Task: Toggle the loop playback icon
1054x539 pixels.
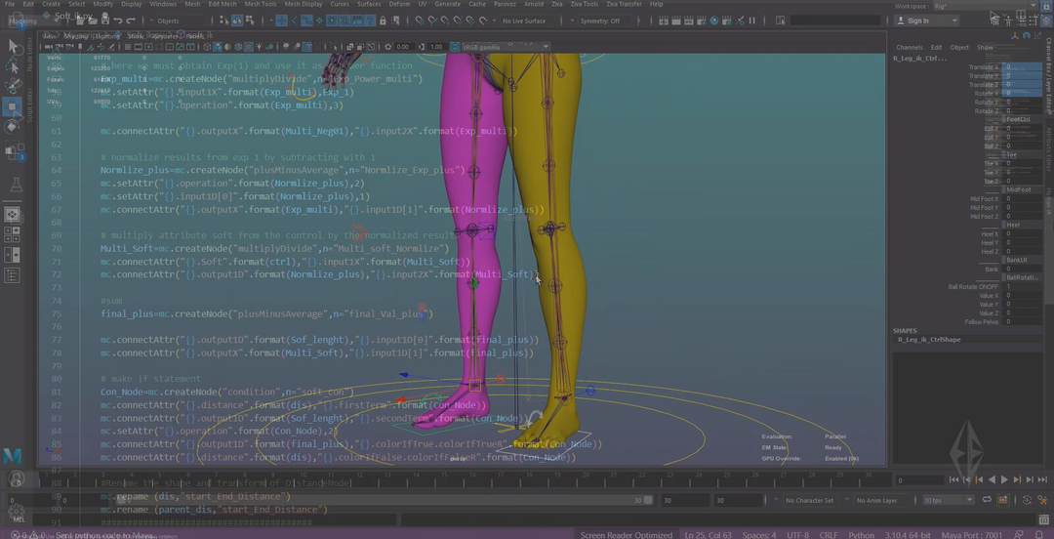Action: (987, 500)
